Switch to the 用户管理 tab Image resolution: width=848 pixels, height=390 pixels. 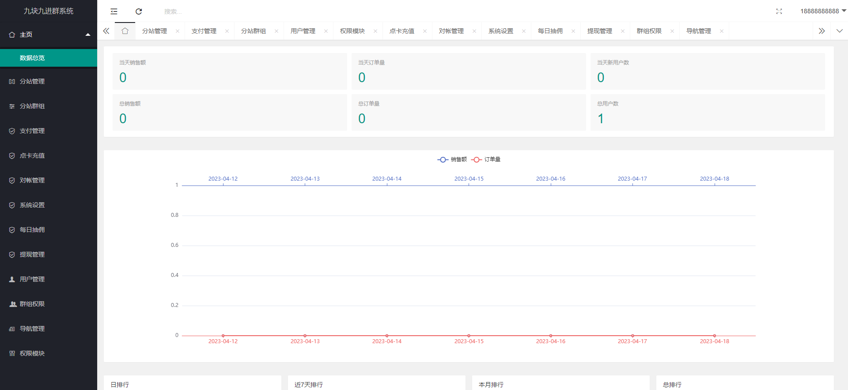coord(303,31)
